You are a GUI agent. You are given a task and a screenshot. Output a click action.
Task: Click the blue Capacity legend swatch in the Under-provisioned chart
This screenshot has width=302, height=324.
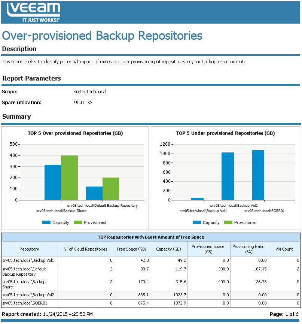pyautogui.click(x=197, y=222)
